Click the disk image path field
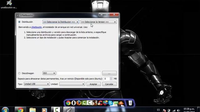 click(79, 73)
